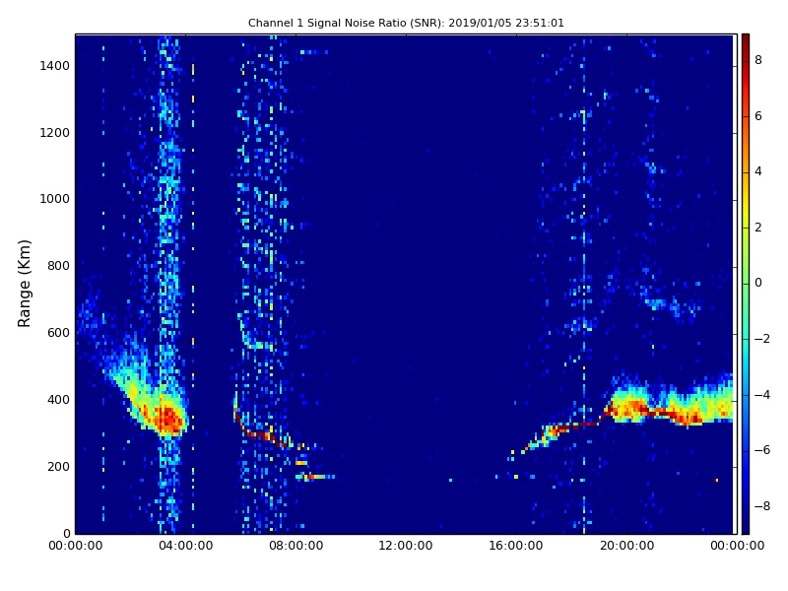Click the dark blue bottom of the colorbar
Screen dimensions: 788x591
746,525
